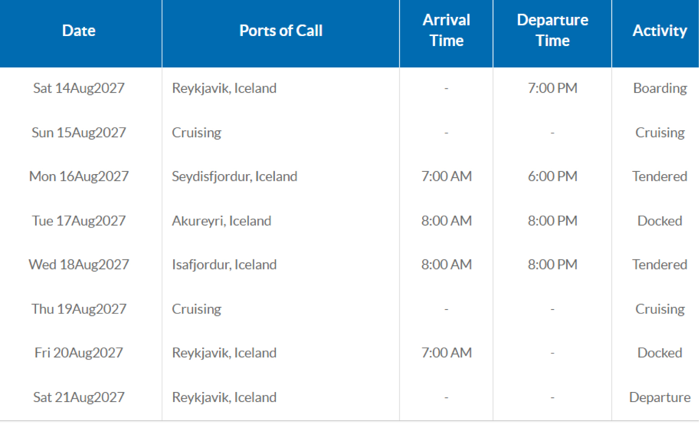Select the Fri 20Aug2027 date cell
The height and width of the screenshot is (423, 699).
click(79, 353)
